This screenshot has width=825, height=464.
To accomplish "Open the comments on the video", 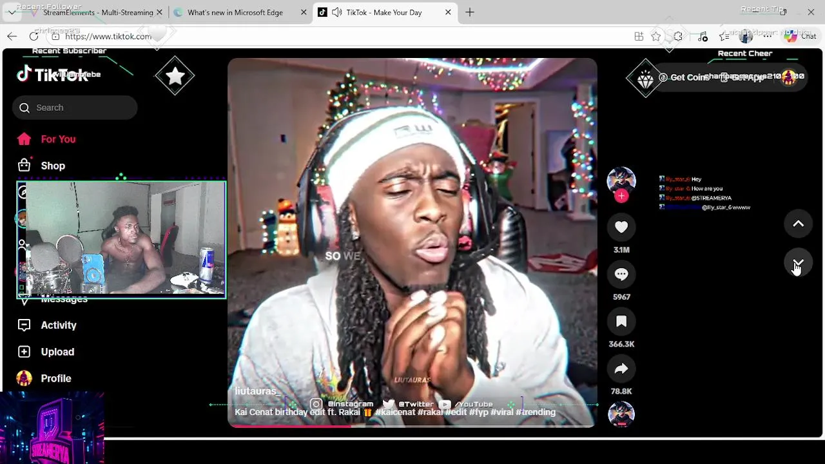I will [621, 274].
